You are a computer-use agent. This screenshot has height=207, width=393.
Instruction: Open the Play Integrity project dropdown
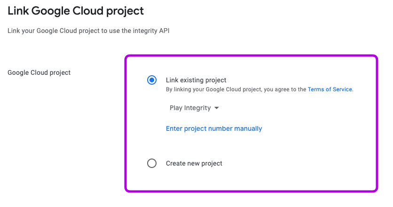click(194, 108)
